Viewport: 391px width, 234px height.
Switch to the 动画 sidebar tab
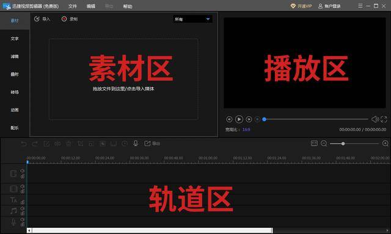coord(15,110)
